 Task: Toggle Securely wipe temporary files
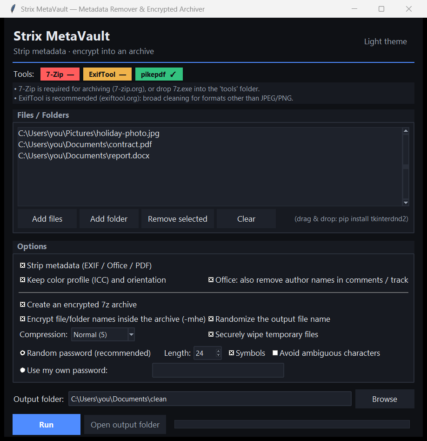click(x=211, y=334)
